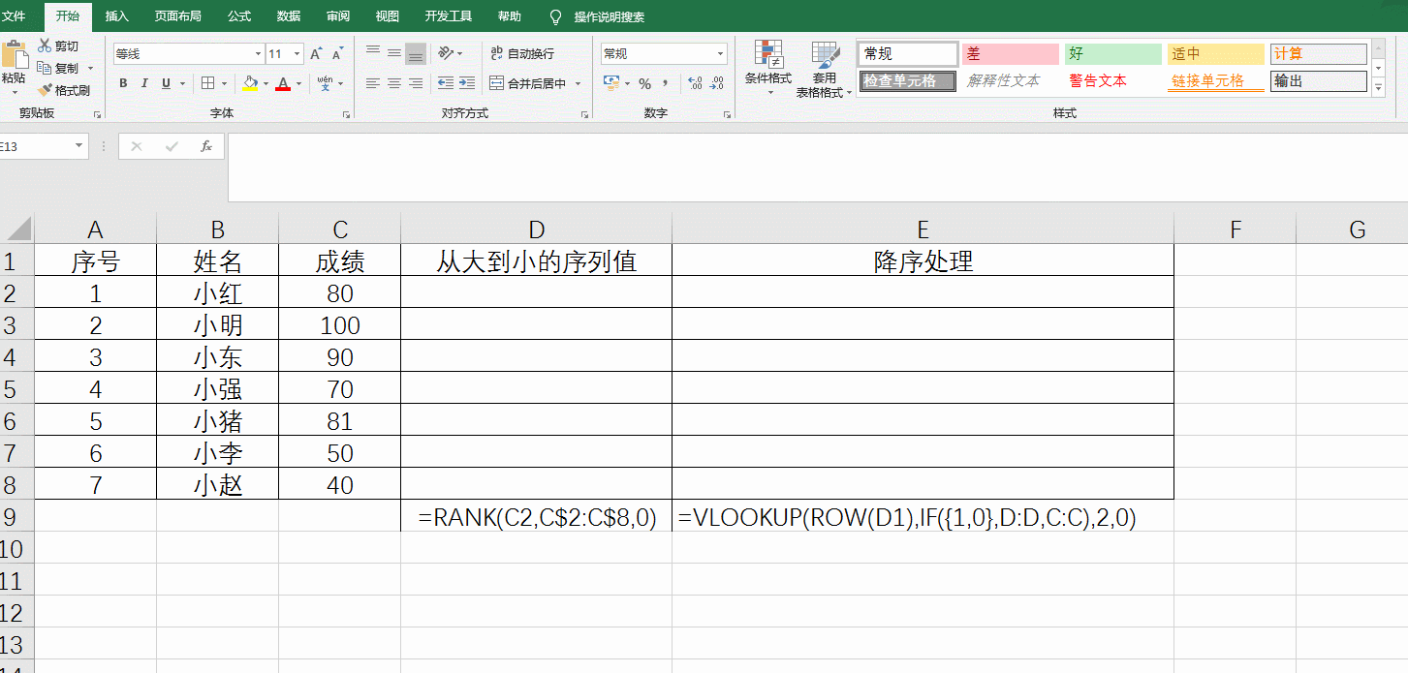
Task: Expand the underline style dropdown arrow
Action: [x=182, y=84]
